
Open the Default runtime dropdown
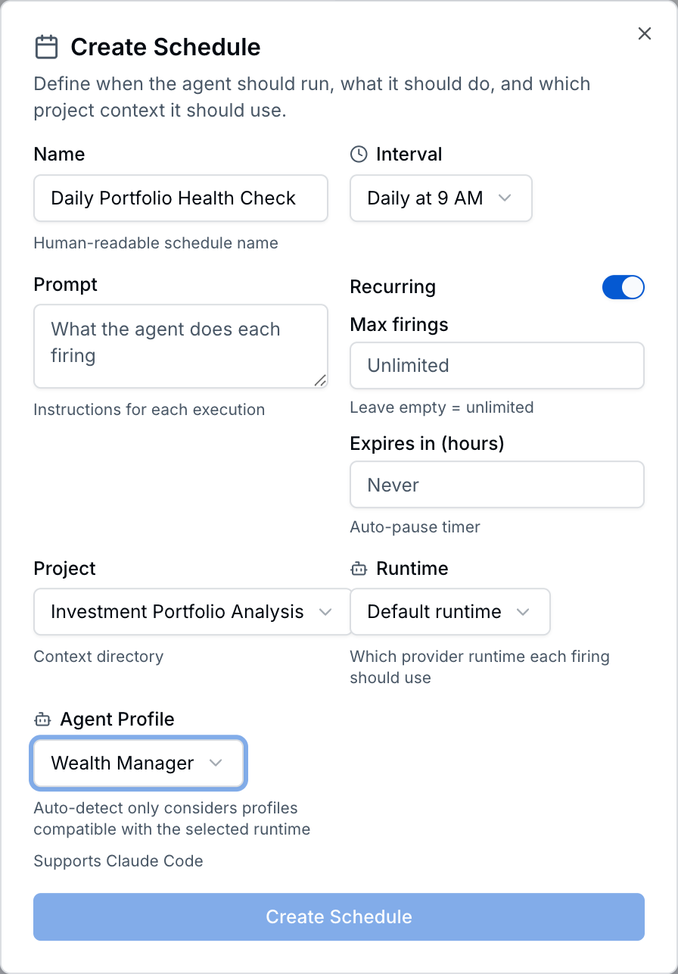coord(449,611)
